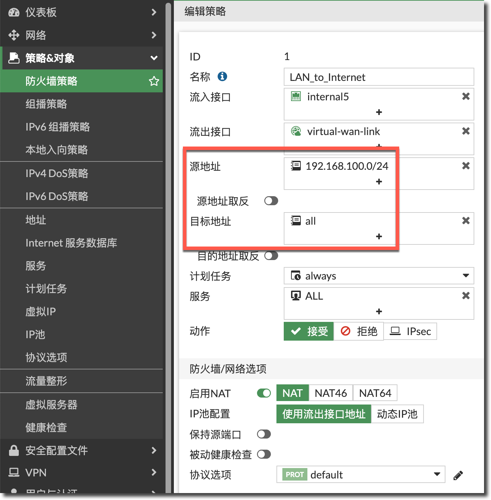Click the pencil edit icon for 协议选项
The height and width of the screenshot is (500, 491).
pyautogui.click(x=458, y=475)
